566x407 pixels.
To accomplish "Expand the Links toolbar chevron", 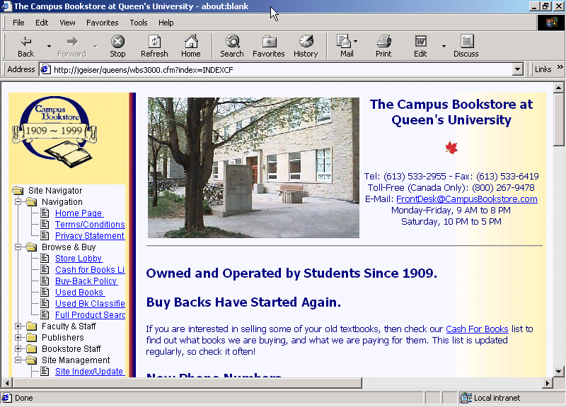I will 560,67.
